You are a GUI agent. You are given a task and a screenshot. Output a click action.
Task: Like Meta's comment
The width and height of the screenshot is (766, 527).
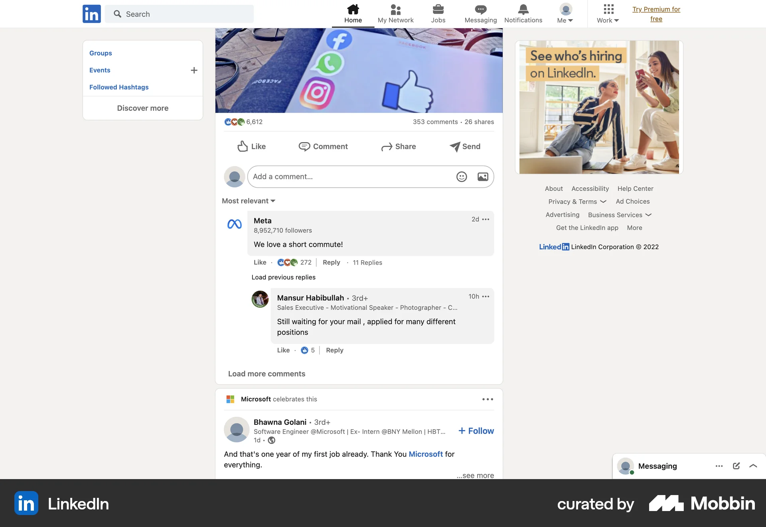click(260, 262)
